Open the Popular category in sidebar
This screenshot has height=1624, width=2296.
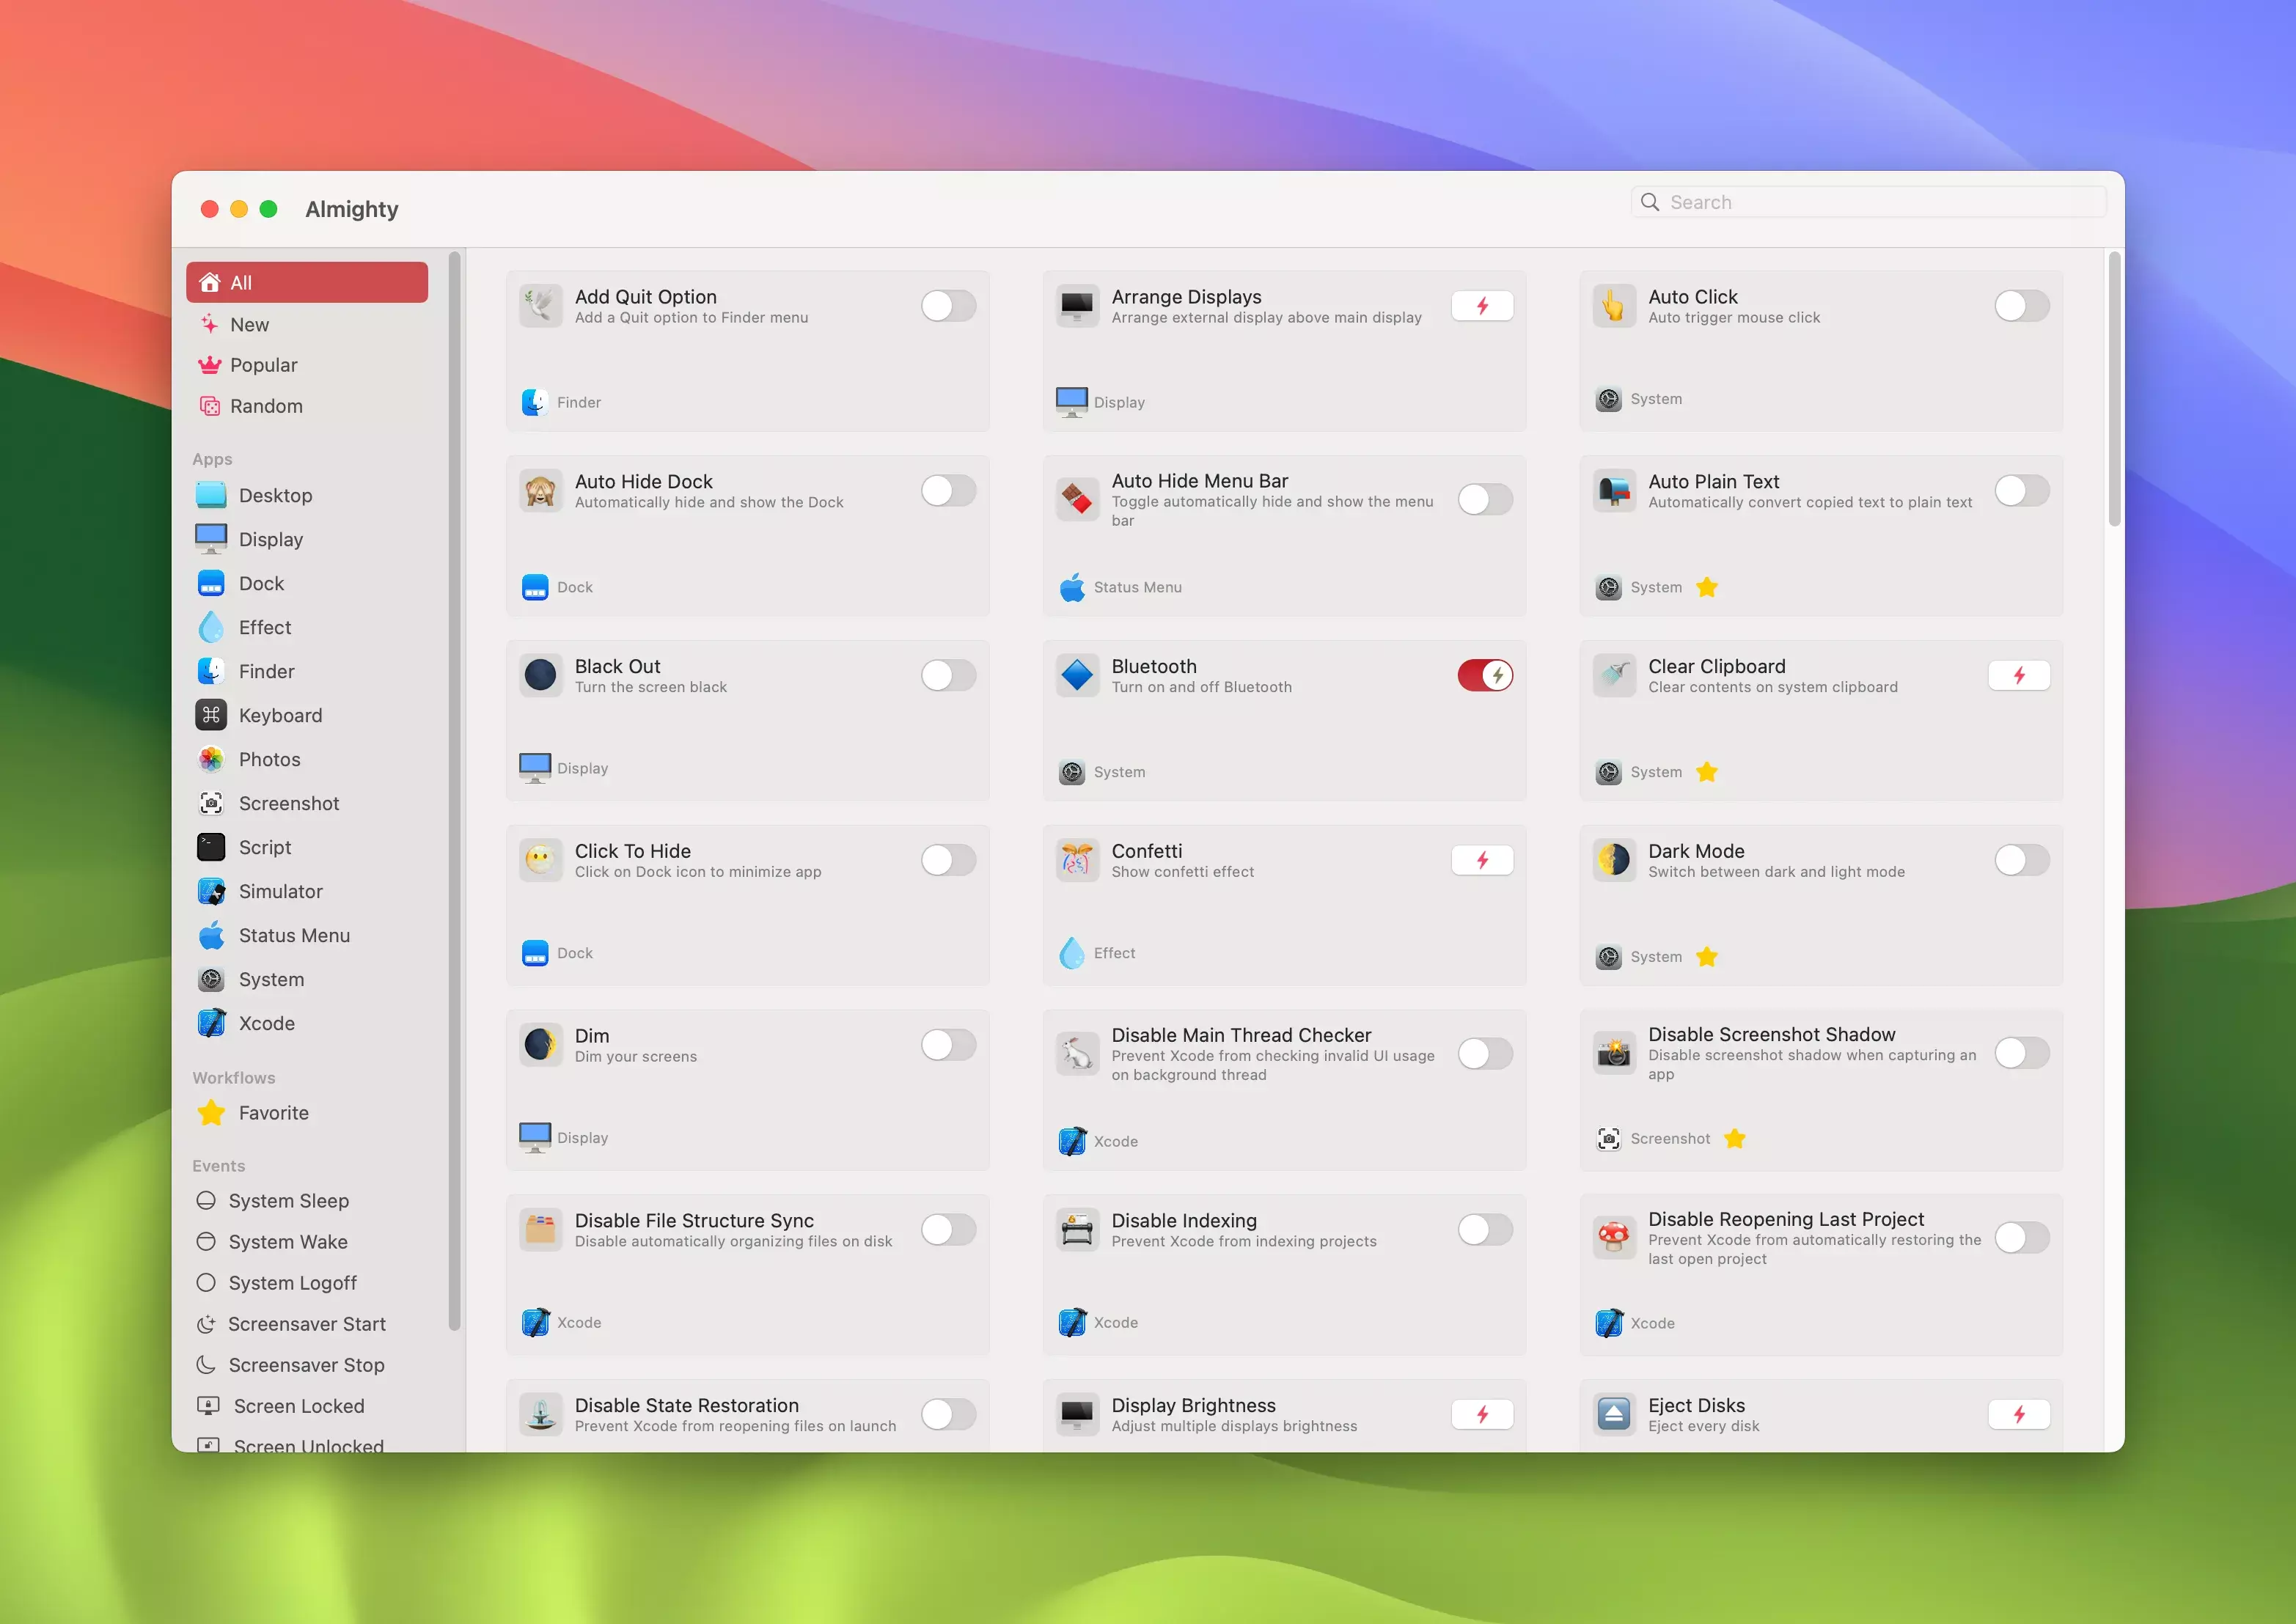[x=263, y=365]
